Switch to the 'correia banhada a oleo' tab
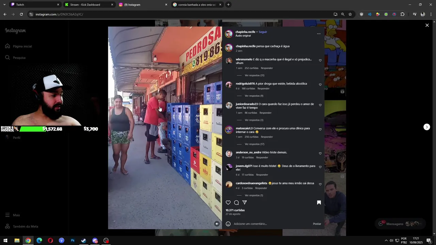 pyautogui.click(x=197, y=5)
